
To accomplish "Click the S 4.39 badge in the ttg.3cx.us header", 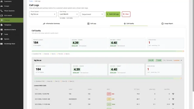I will click(x=151, y=60).
